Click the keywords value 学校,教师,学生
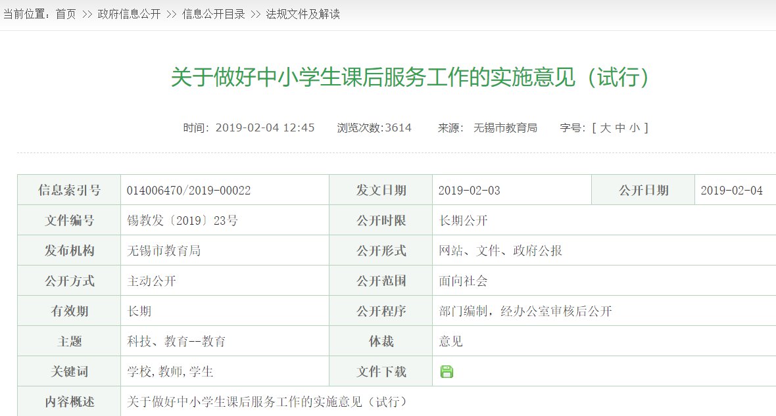This screenshot has height=416, width=776. click(x=170, y=372)
